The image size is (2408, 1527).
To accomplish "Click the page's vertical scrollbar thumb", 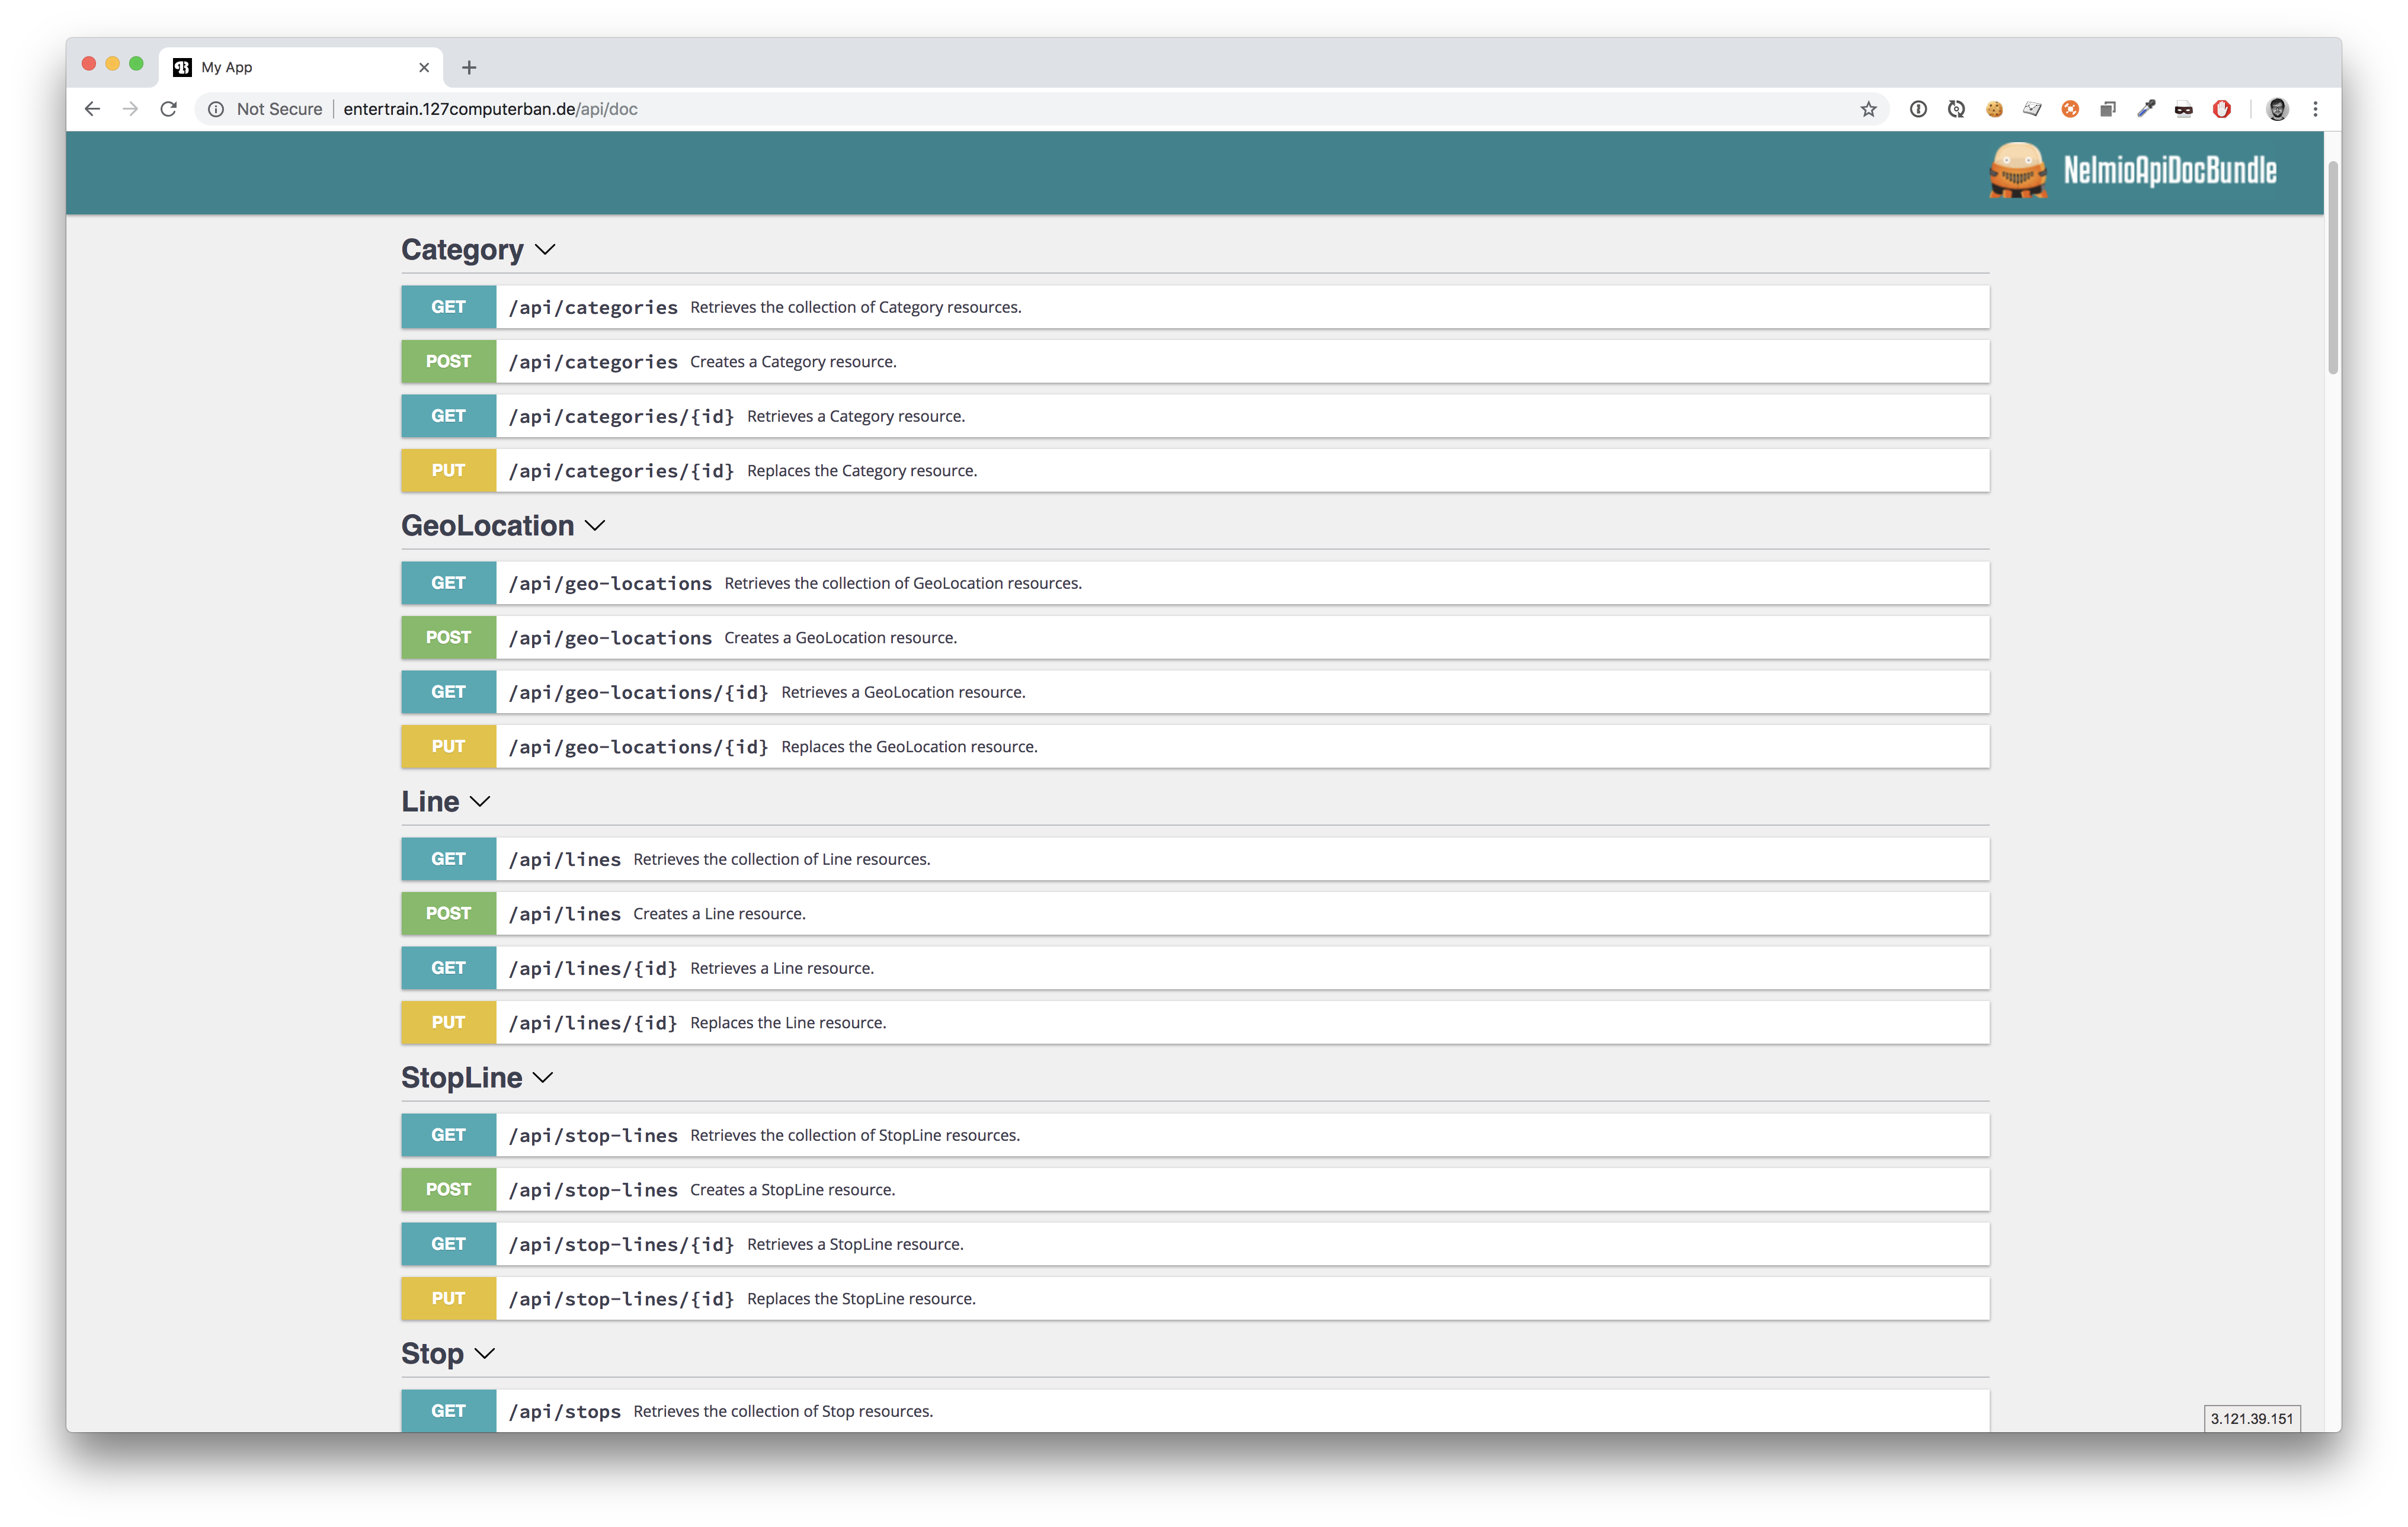I will 2332,268.
